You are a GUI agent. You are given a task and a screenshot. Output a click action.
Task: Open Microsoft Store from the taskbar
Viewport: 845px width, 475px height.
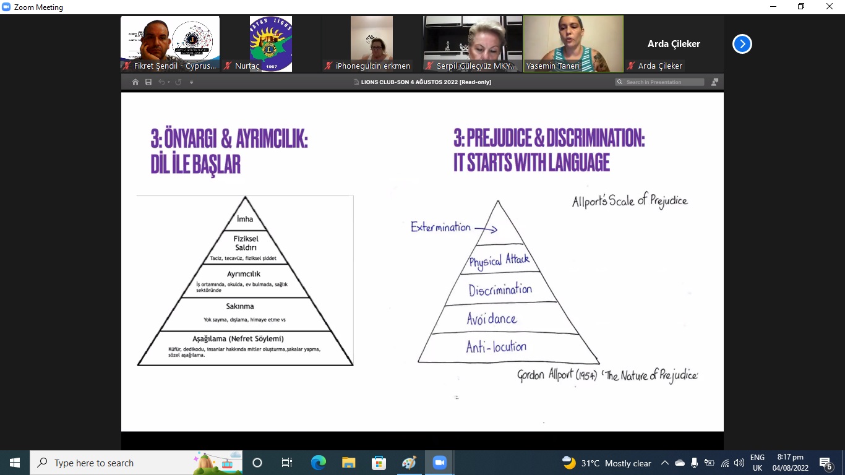point(379,463)
